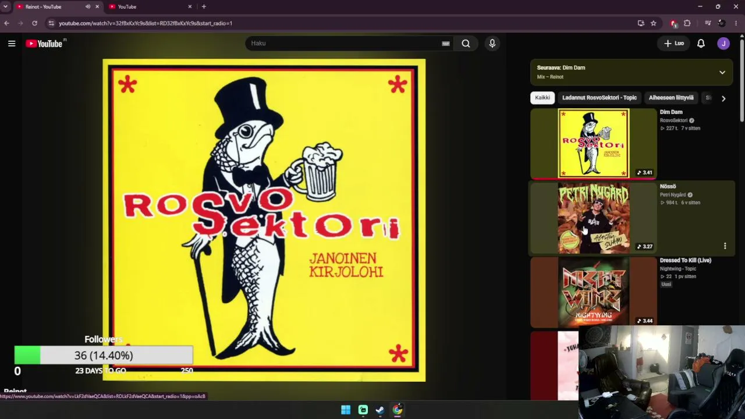The height and width of the screenshot is (419, 745).
Task: Open the Windows Start menu
Action: [346, 410]
